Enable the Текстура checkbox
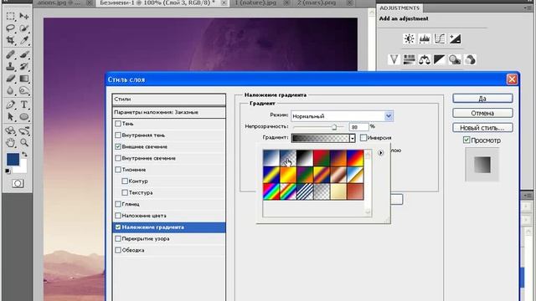 coord(125,192)
